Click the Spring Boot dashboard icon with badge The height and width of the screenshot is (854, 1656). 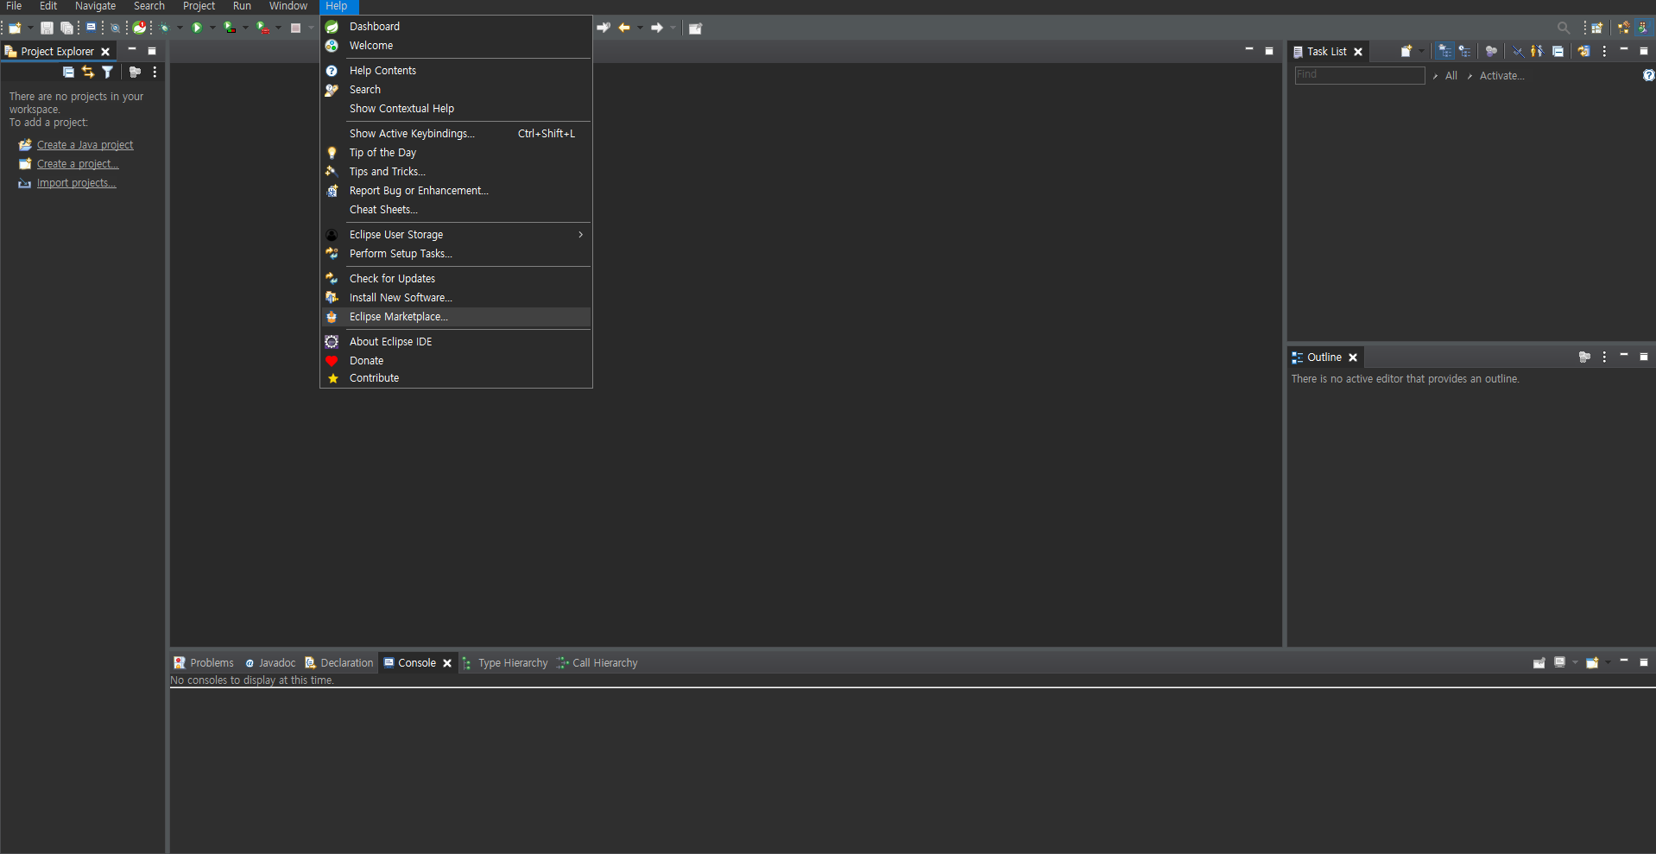(x=139, y=28)
